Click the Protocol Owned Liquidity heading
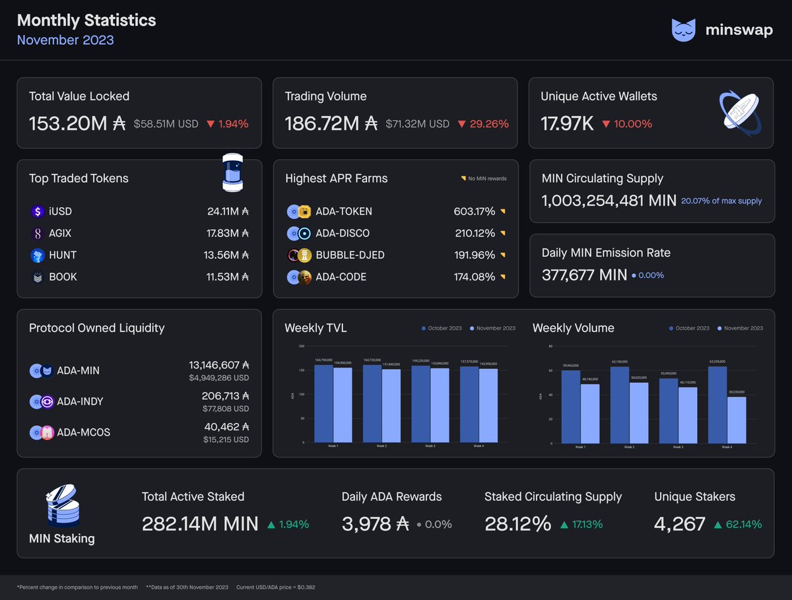Viewport: 792px width, 600px height. 97,328
